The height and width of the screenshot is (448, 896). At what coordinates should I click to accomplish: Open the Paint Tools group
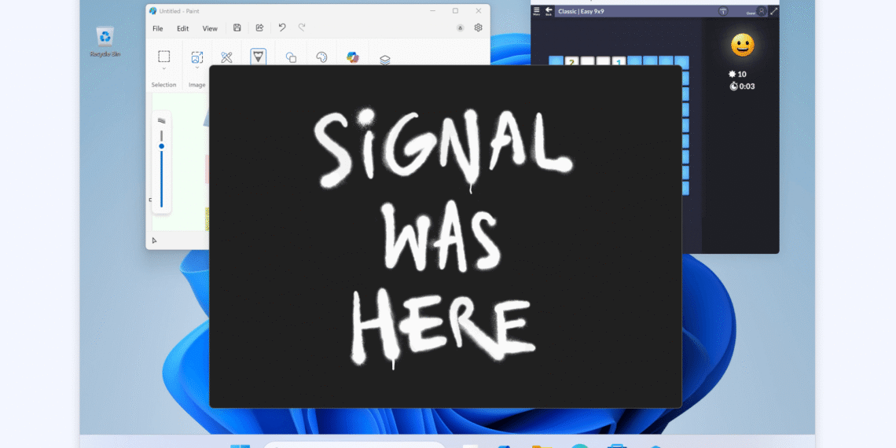(226, 57)
